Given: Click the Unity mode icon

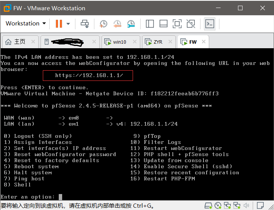Looking at the screenshot, I should [x=191, y=24].
